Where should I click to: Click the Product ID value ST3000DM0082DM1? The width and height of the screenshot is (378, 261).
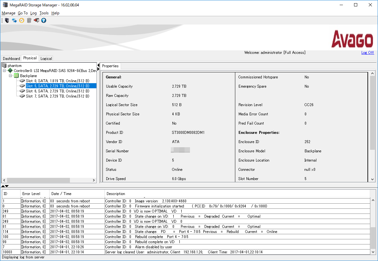pyautogui.click(x=188, y=133)
